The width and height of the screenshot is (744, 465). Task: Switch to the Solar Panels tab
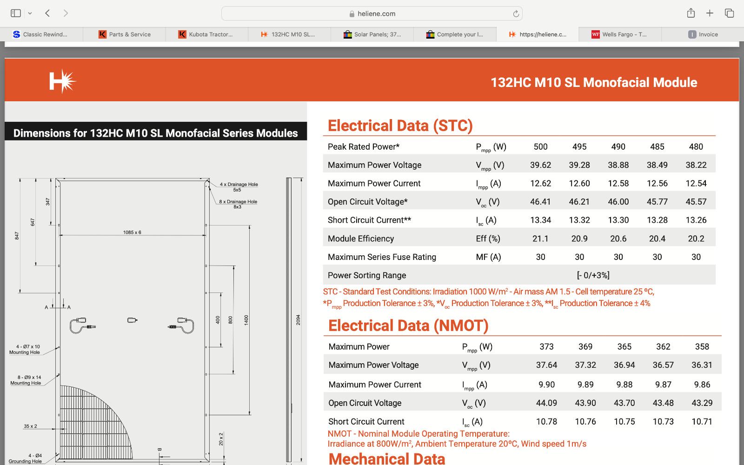tap(372, 34)
